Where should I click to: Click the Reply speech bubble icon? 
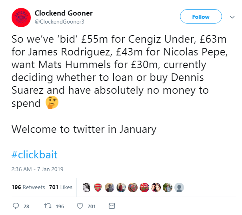16,206
